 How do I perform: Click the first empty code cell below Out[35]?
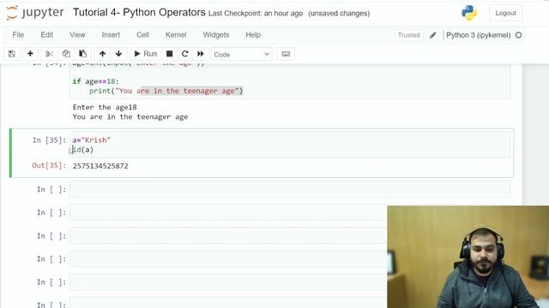290,189
